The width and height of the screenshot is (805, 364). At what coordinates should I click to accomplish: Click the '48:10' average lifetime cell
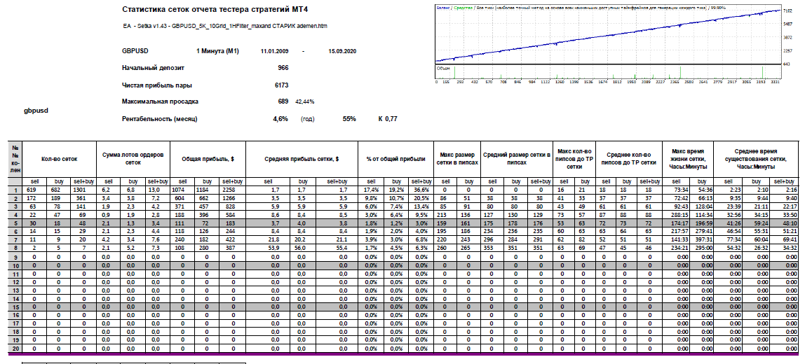[785, 223]
